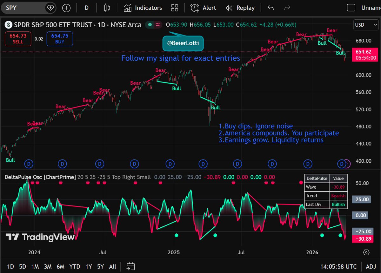
Task: Click the first dividend D marker near 2024
Action: [29, 164]
